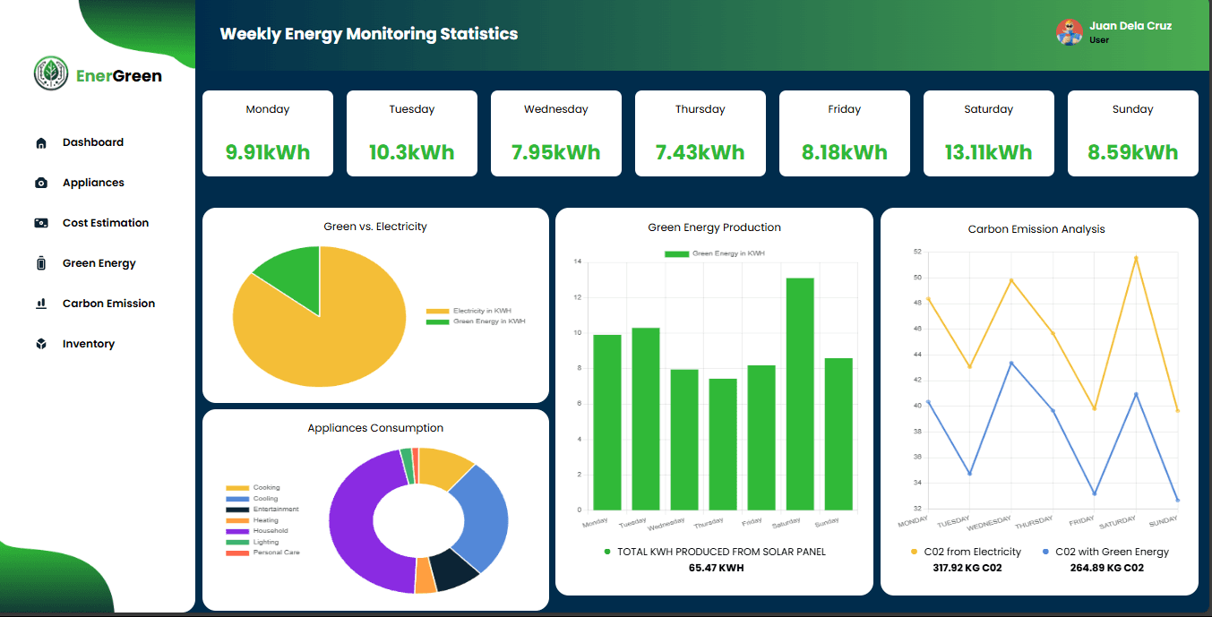Click the 65.47 KWH total value
The width and height of the screenshot is (1212, 617).
(x=716, y=568)
